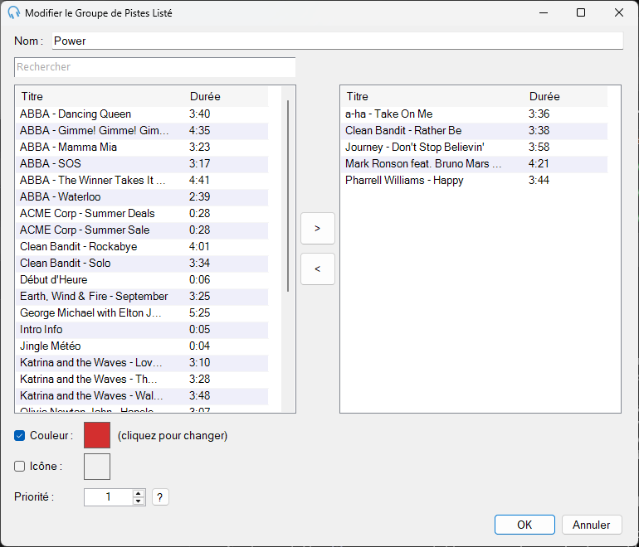This screenshot has height=547, width=639.
Task: Select Intro Info track
Action: [x=142, y=330]
